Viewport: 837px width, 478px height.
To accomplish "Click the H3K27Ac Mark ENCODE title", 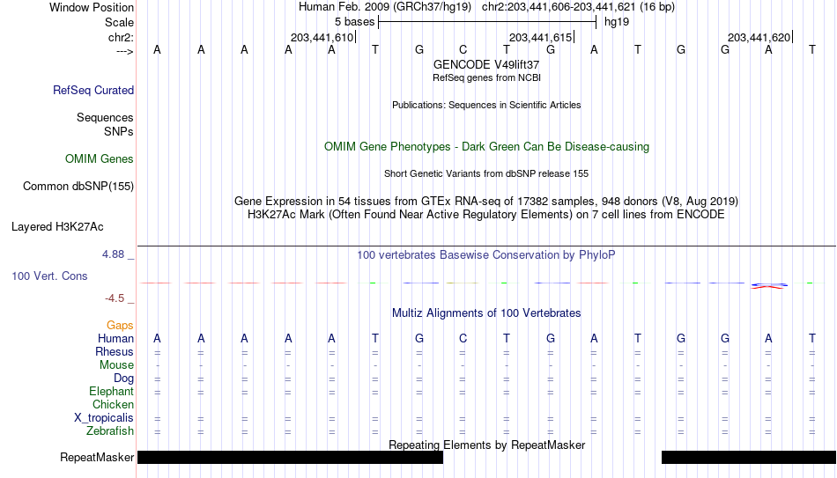I will 486,215.
